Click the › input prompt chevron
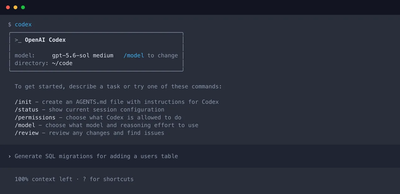 tap(10, 156)
